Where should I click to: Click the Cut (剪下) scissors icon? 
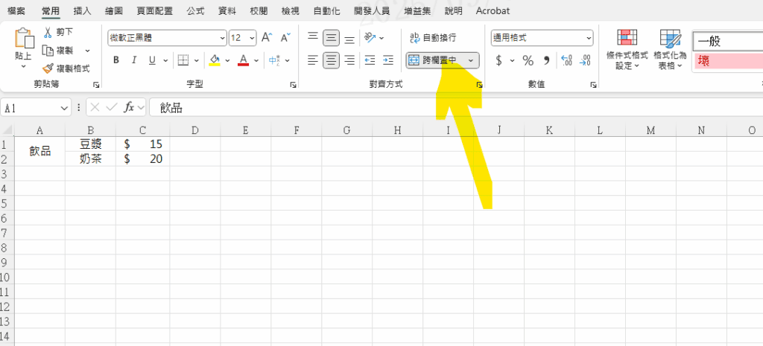48,33
